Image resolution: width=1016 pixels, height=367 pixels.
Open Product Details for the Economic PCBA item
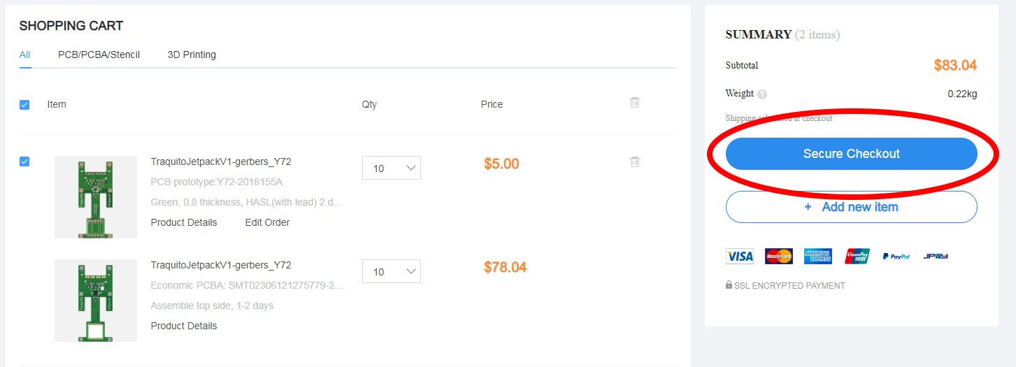coord(184,326)
